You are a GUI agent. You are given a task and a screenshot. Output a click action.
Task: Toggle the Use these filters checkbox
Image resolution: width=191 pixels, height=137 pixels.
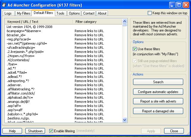[135, 49]
